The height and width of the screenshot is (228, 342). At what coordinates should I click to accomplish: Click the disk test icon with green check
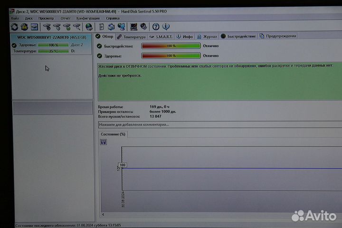tap(67, 27)
